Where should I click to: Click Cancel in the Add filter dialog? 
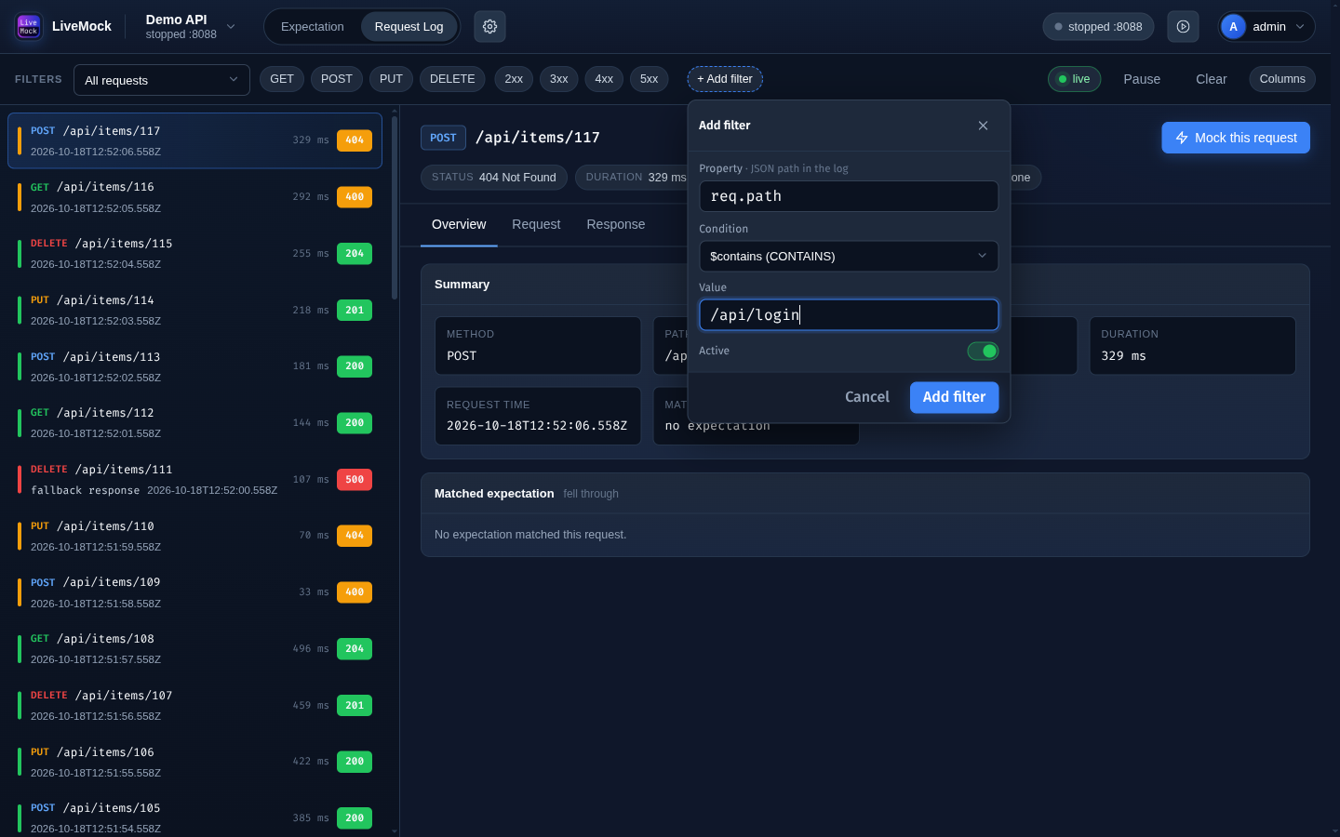[867, 397]
